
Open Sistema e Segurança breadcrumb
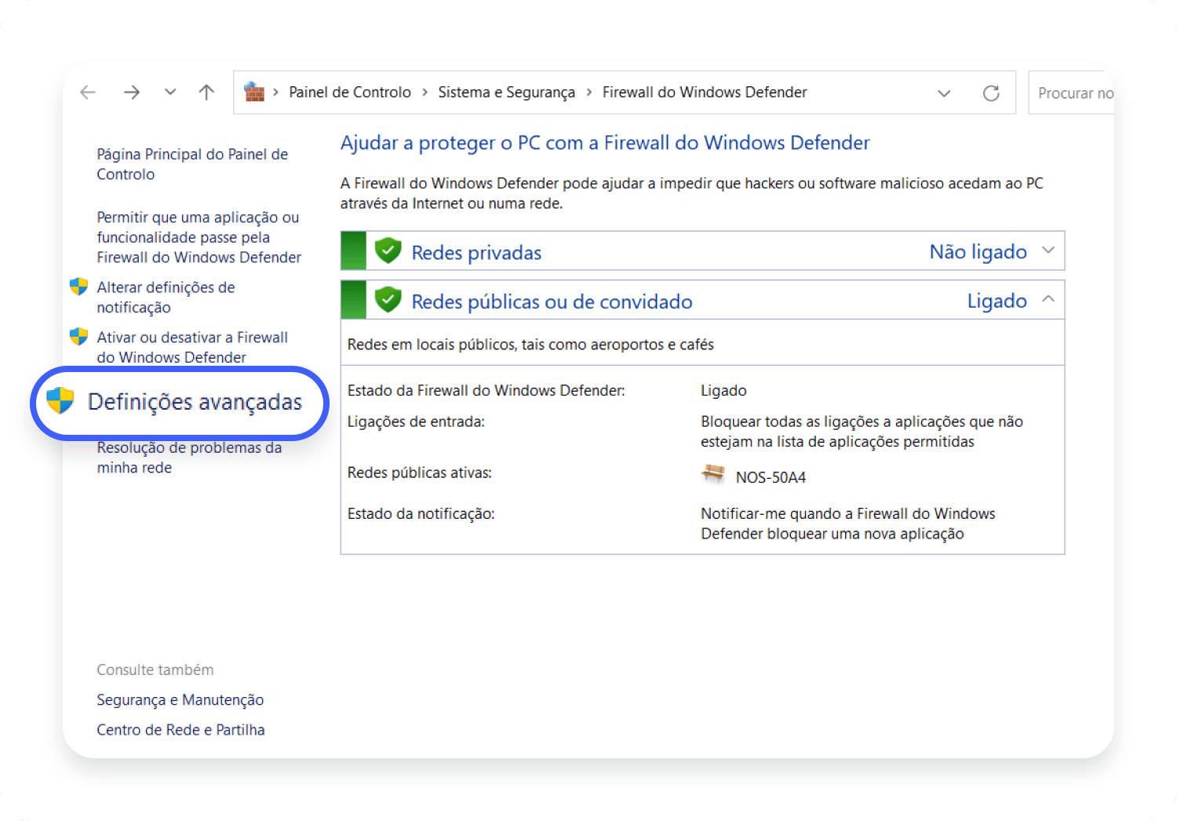506,93
